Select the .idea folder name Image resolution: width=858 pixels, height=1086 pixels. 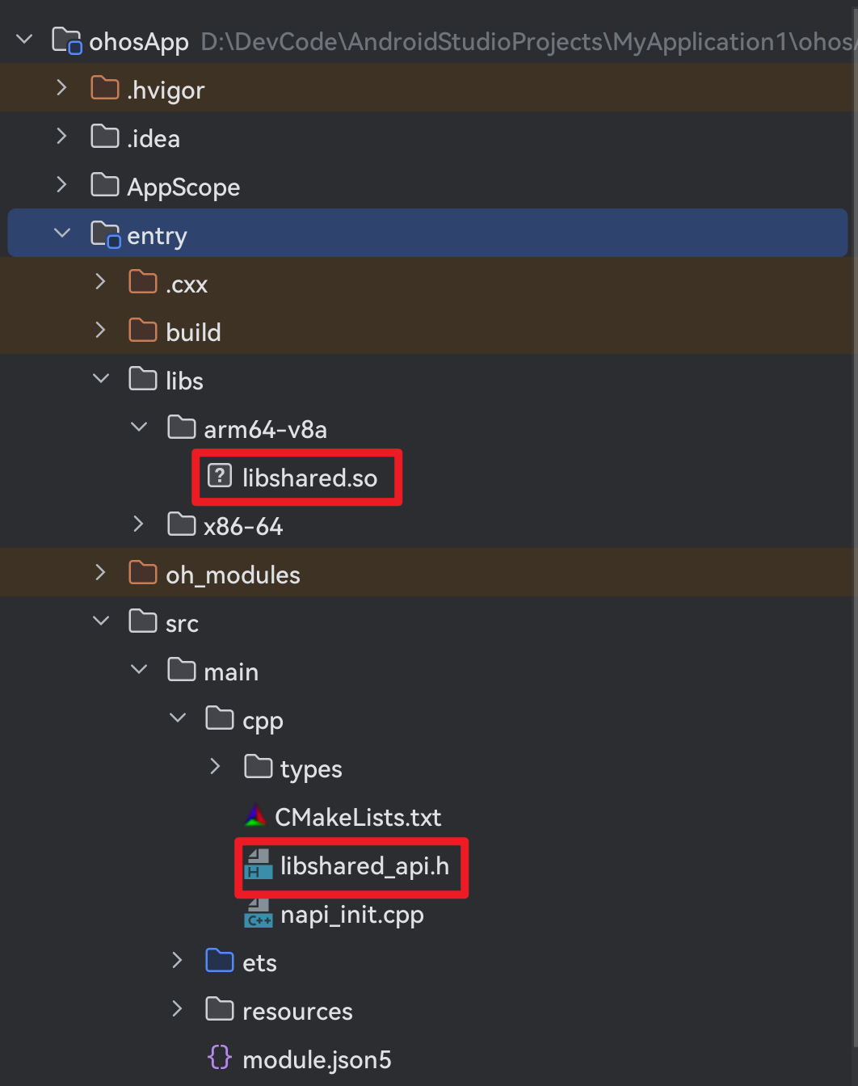click(x=154, y=138)
